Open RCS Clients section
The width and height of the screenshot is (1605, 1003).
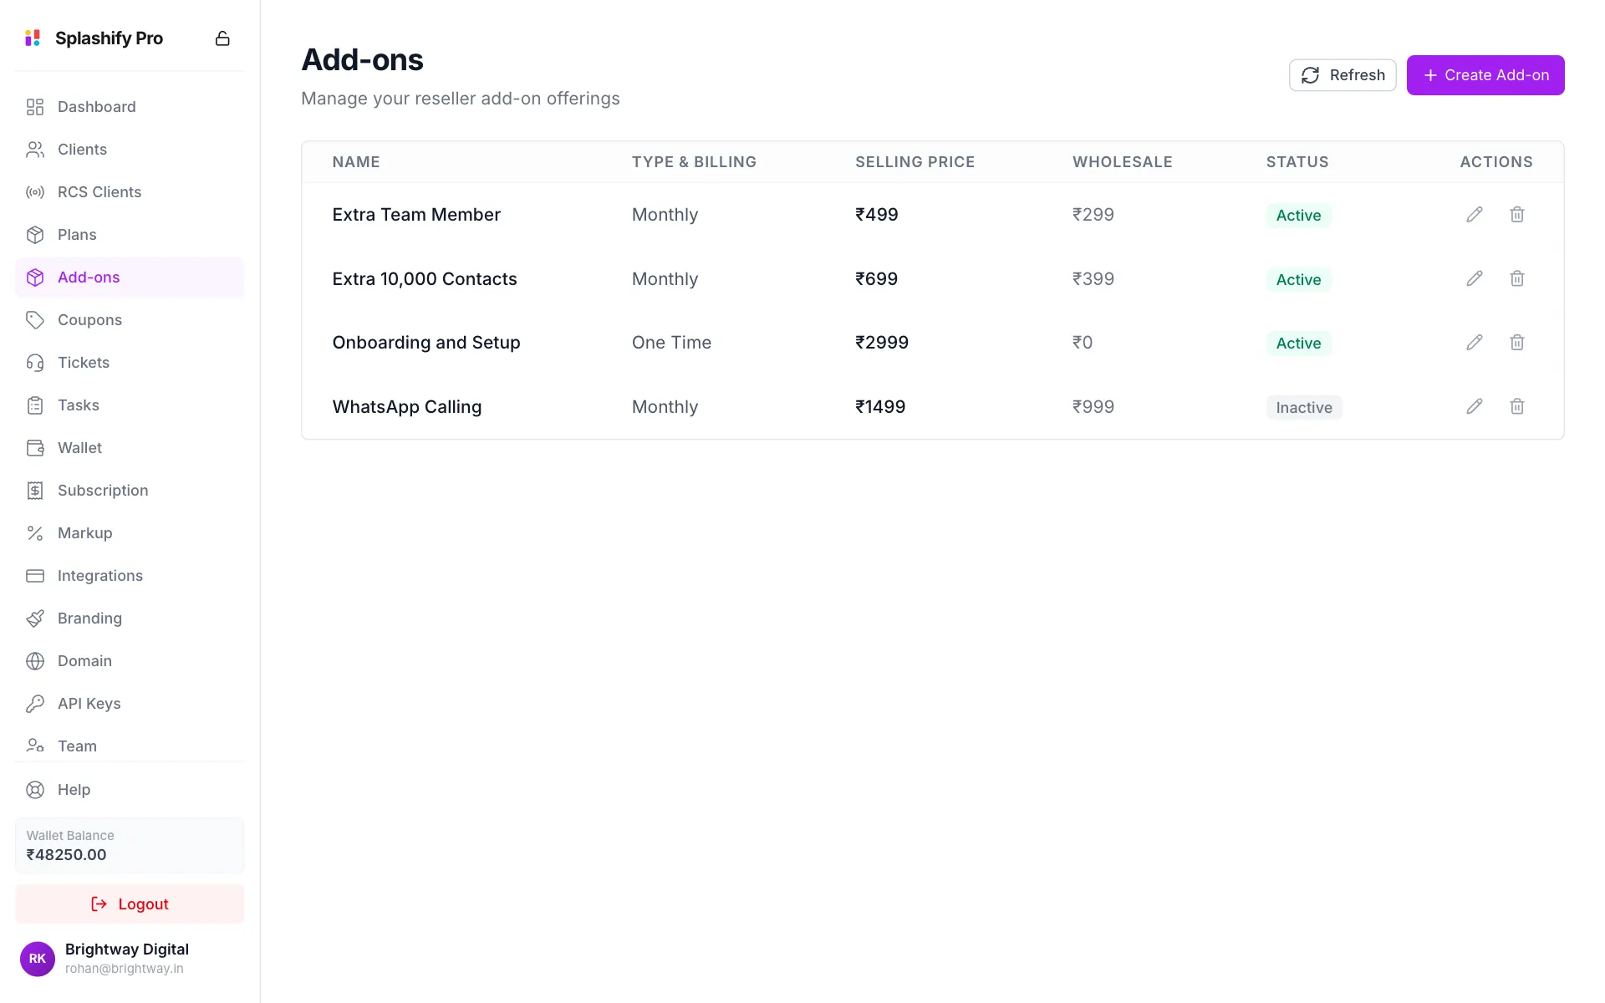point(130,192)
